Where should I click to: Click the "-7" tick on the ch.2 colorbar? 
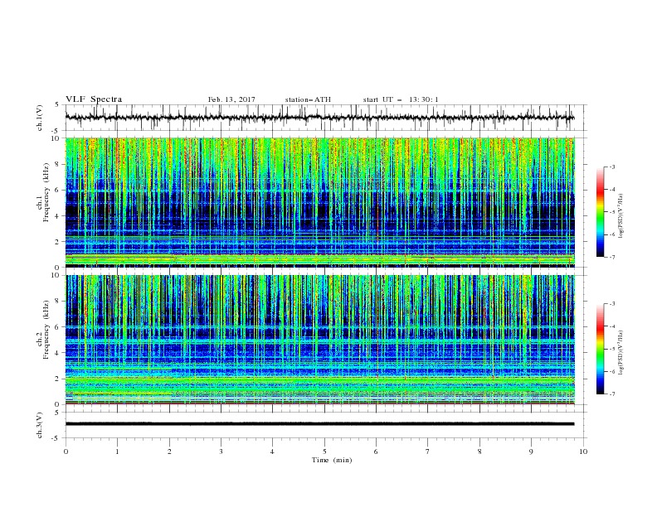tap(612, 394)
